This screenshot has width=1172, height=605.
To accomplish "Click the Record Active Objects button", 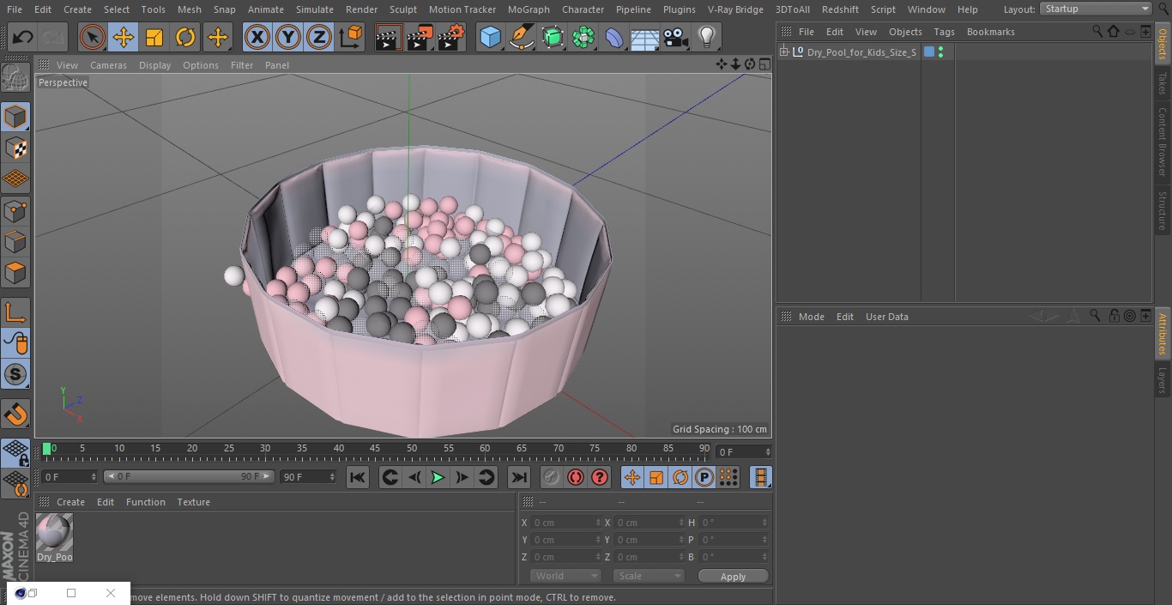I will [552, 477].
